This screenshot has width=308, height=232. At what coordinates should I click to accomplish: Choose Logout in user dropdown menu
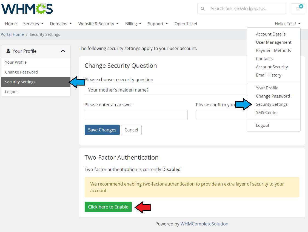tap(263, 125)
